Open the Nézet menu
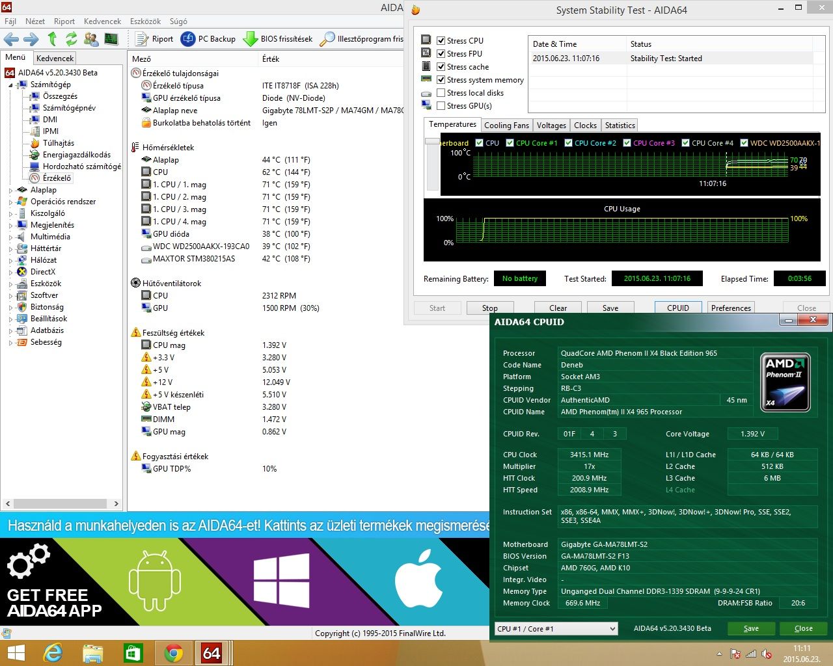 tap(35, 21)
